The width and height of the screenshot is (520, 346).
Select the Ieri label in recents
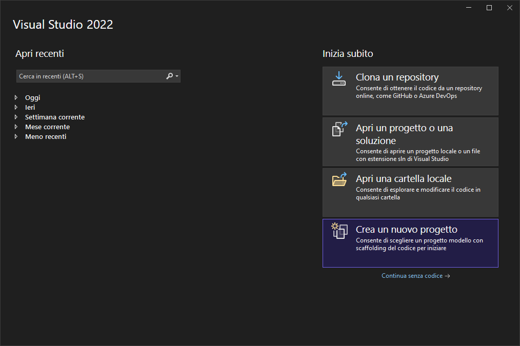[x=30, y=107]
